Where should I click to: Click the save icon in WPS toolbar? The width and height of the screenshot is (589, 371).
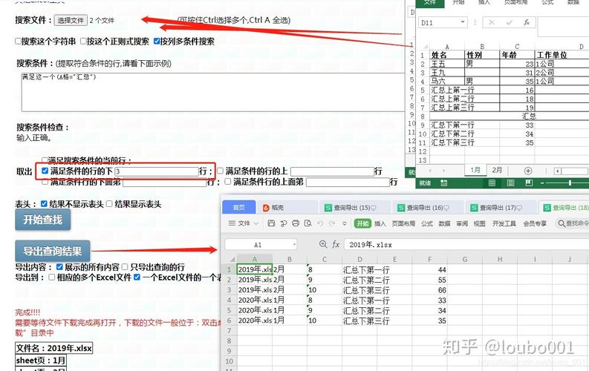tap(271, 223)
